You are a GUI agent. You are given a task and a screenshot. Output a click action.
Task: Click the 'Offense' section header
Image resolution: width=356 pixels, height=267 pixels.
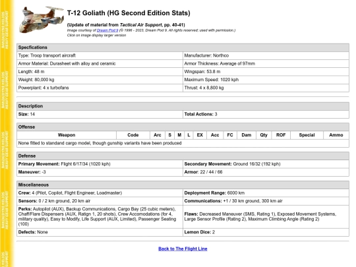pos(183,127)
